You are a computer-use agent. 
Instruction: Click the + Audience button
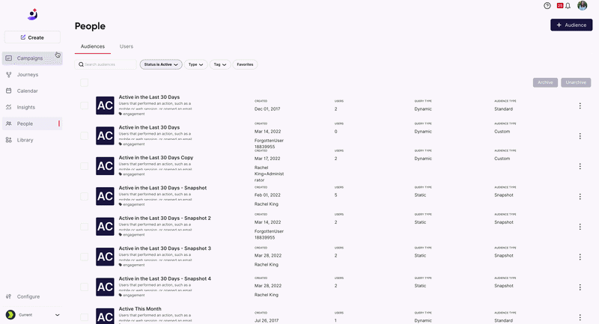pos(571,25)
